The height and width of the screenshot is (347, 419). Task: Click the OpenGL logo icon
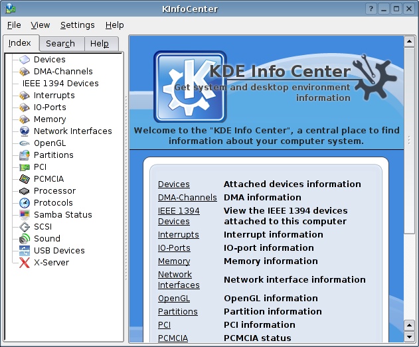(x=25, y=143)
